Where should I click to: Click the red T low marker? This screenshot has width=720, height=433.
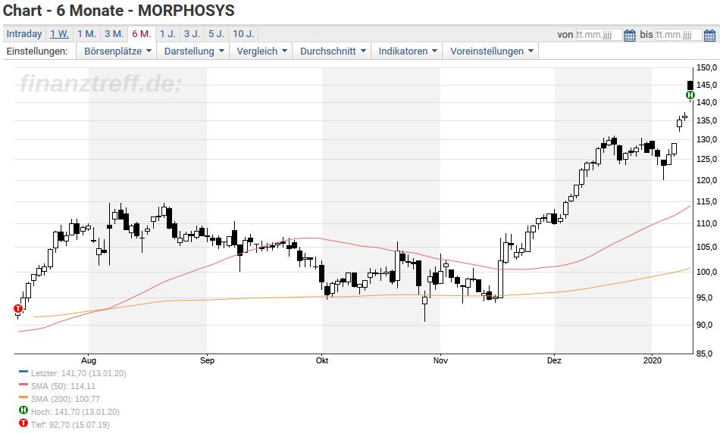pos(18,309)
